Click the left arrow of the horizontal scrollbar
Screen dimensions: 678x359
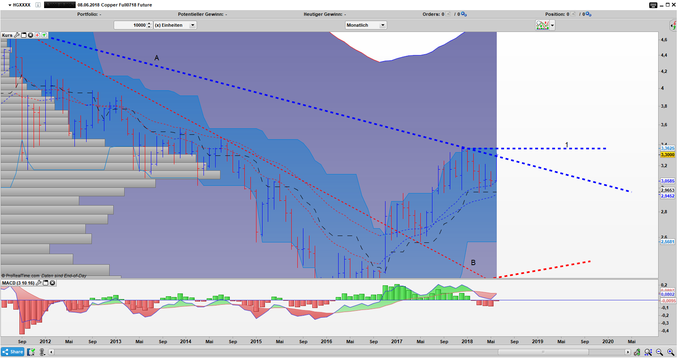coord(51,352)
